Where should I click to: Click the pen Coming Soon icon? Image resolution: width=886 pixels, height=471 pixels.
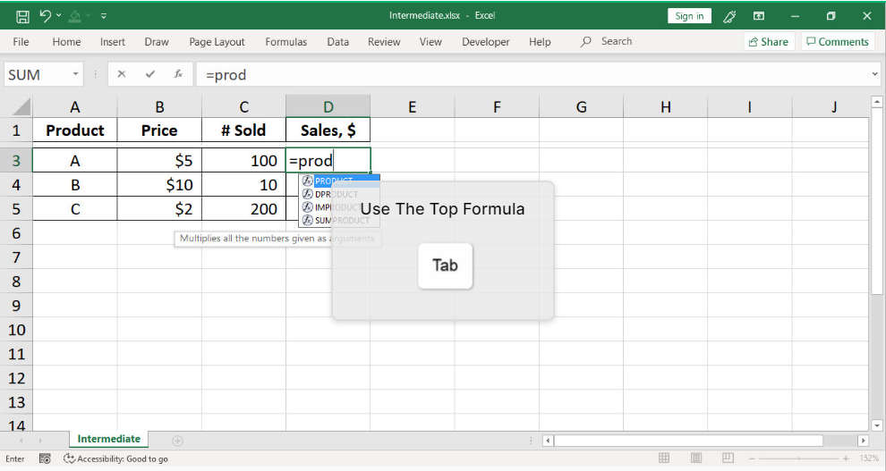[x=729, y=16]
